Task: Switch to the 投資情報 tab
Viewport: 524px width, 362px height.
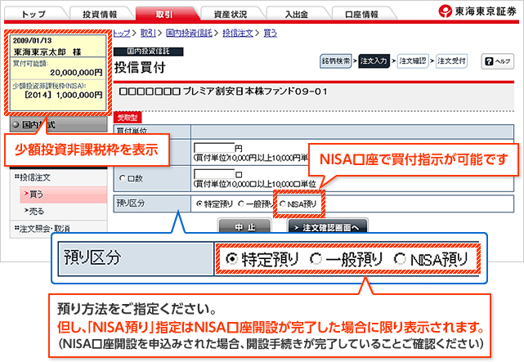Action: tap(100, 14)
